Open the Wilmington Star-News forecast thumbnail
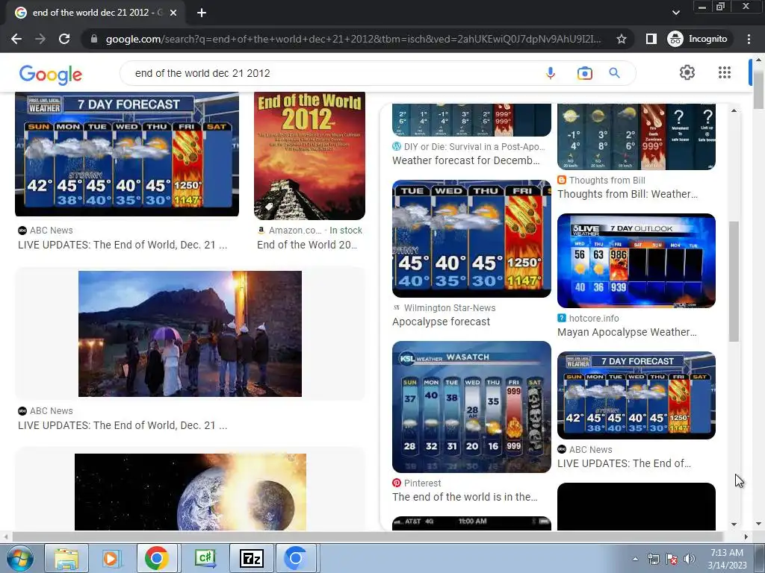Image resolution: width=765 pixels, height=573 pixels. click(472, 239)
